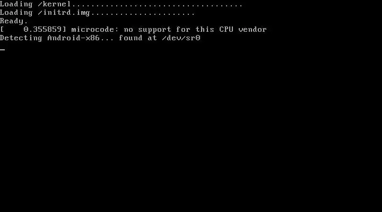This screenshot has height=212, width=382.
Task: Click the "CPU" text in the log
Action: tap(226, 30)
